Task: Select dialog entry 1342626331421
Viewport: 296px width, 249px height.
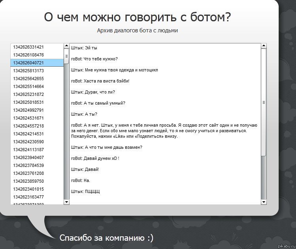Action: tap(28, 47)
